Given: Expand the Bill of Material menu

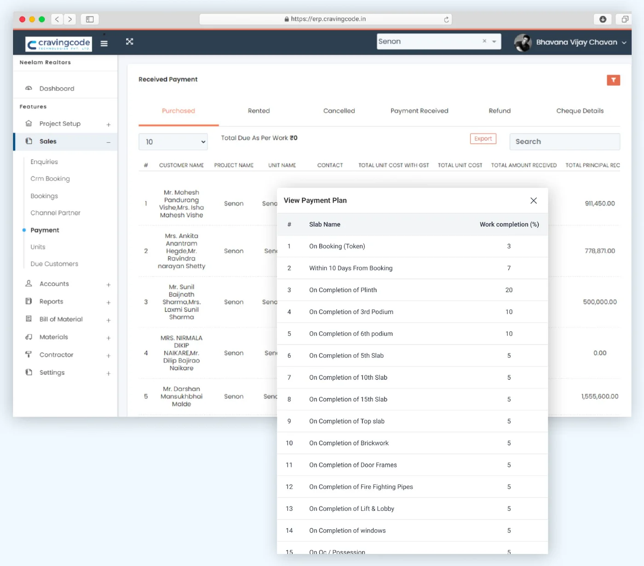Looking at the screenshot, I should (x=109, y=320).
